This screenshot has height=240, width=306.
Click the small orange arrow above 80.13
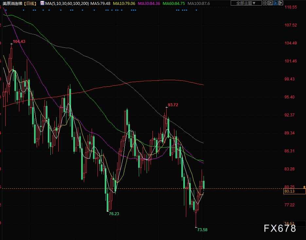point(304,187)
